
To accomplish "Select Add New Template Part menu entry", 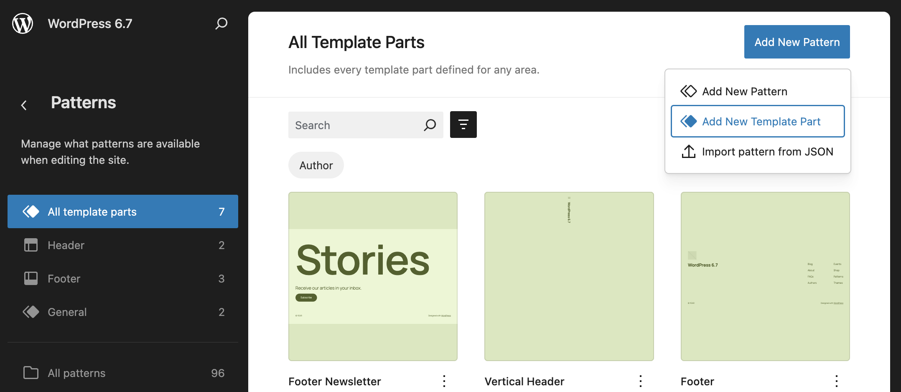I will click(x=761, y=121).
